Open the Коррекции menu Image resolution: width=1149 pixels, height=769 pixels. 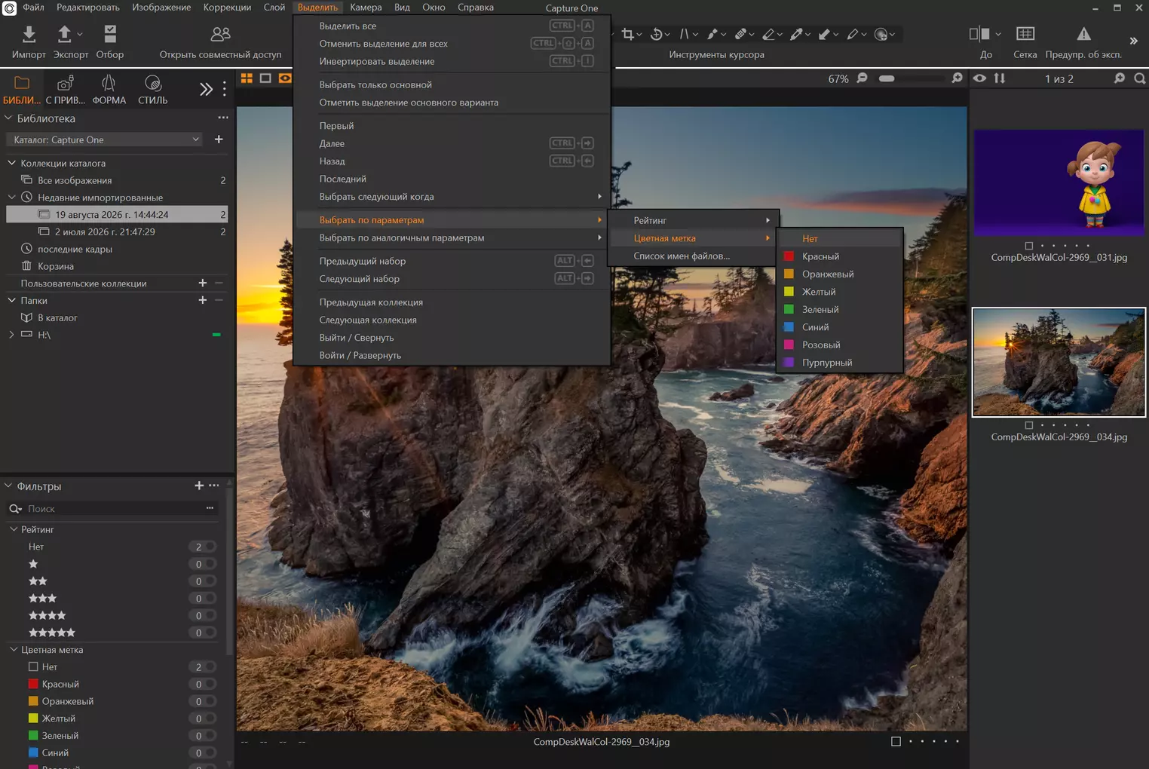point(227,8)
